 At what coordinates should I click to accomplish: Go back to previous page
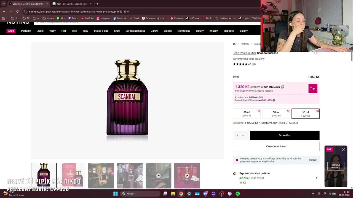[x=4, y=12]
